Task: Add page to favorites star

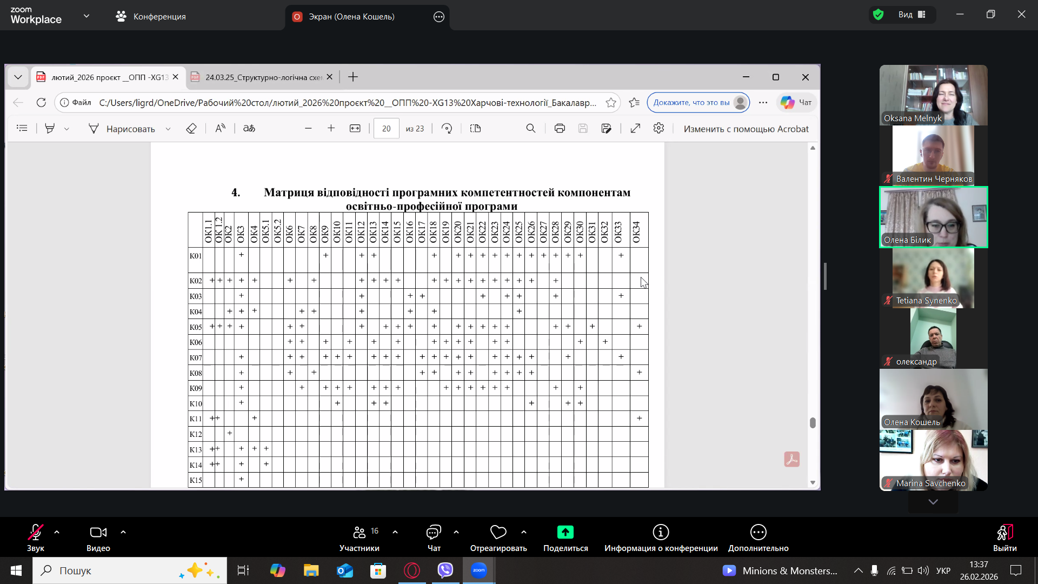Action: point(611,103)
